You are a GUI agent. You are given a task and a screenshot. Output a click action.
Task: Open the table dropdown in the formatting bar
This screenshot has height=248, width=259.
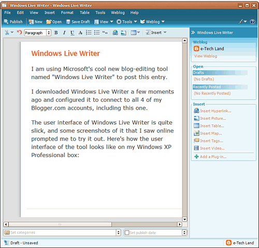click(135, 33)
